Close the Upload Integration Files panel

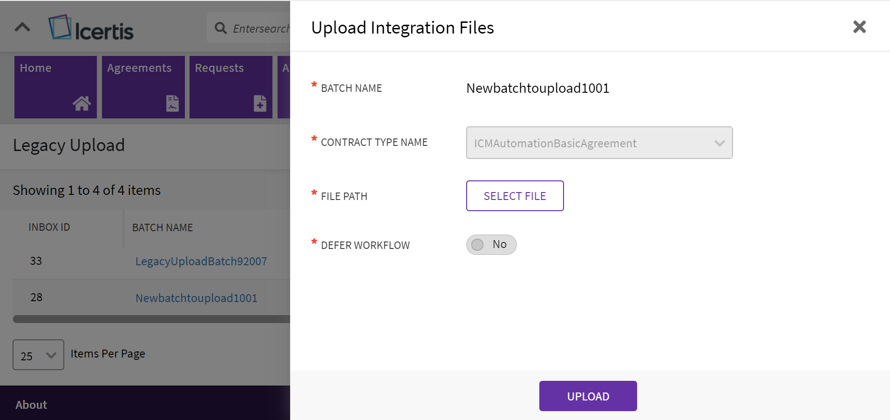click(859, 27)
